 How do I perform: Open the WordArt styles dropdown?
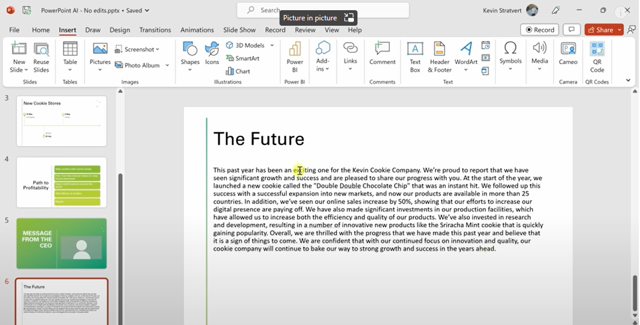466,70
